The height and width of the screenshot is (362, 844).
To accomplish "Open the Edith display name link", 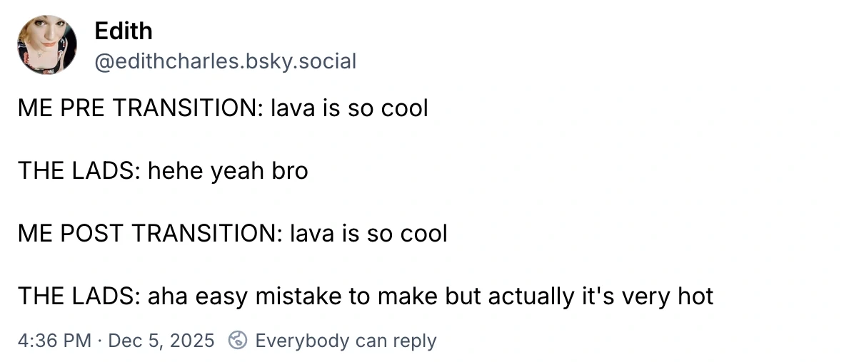I will coord(123,31).
